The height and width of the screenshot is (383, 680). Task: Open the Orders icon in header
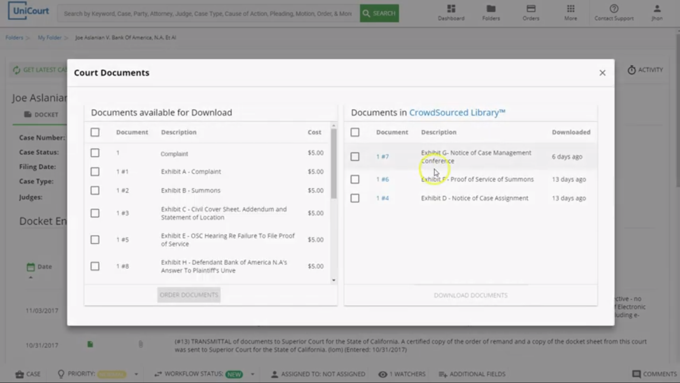[x=531, y=9]
